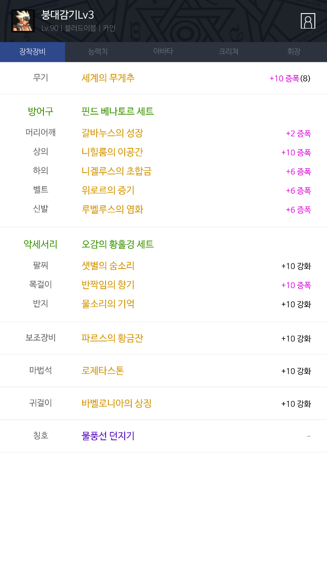View bracelet item 샛별의 숨소리
Viewport: 327px width, 582px height.
[108, 266]
